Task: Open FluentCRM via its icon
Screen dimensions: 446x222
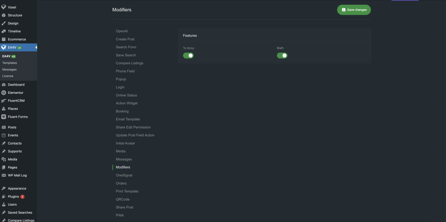Action: click(4, 101)
